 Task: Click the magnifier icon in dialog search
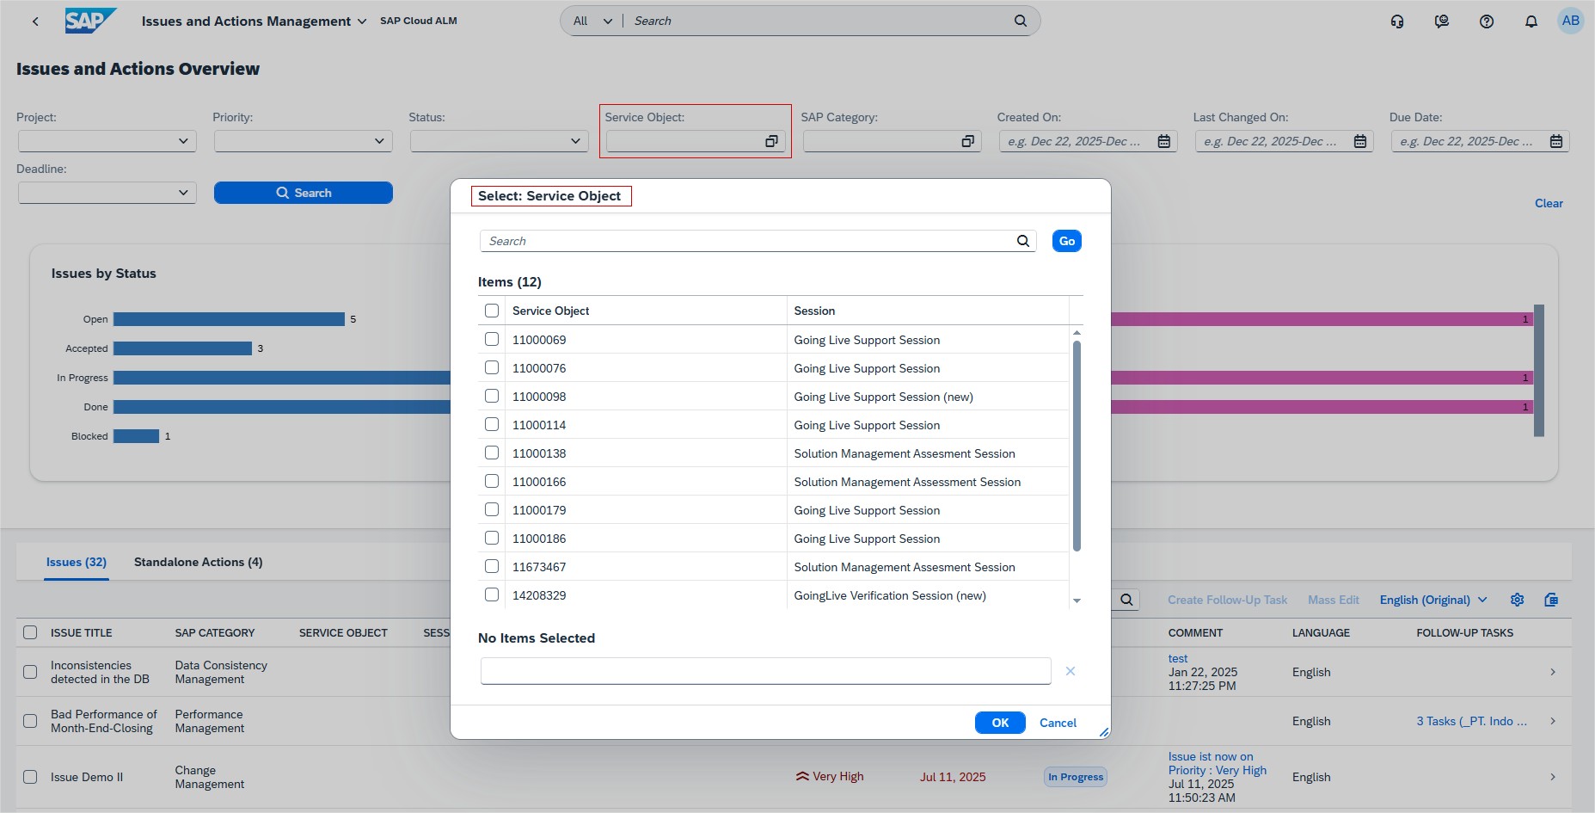point(1023,242)
